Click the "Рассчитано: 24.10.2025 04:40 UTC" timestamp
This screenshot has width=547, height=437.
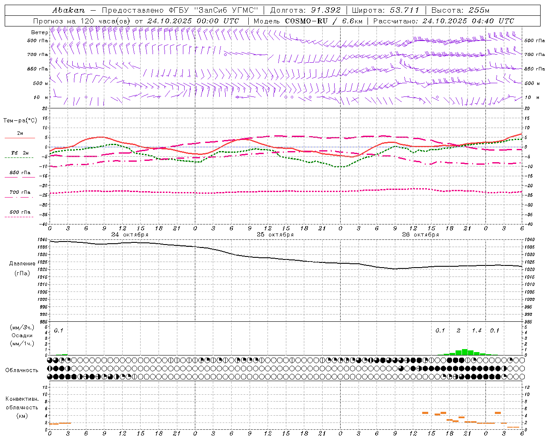[444, 21]
